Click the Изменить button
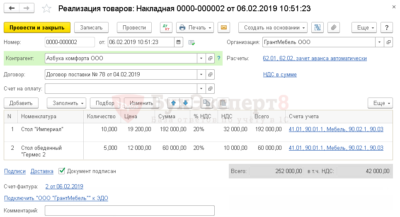 141,103
